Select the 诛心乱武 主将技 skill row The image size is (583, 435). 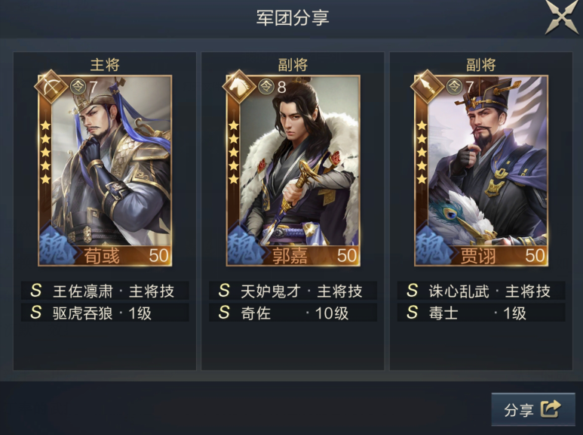[x=481, y=291]
